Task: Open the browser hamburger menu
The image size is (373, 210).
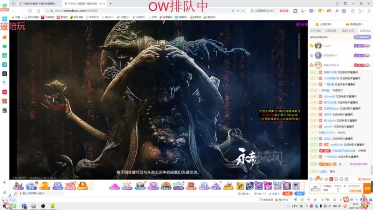Action: coord(369,11)
